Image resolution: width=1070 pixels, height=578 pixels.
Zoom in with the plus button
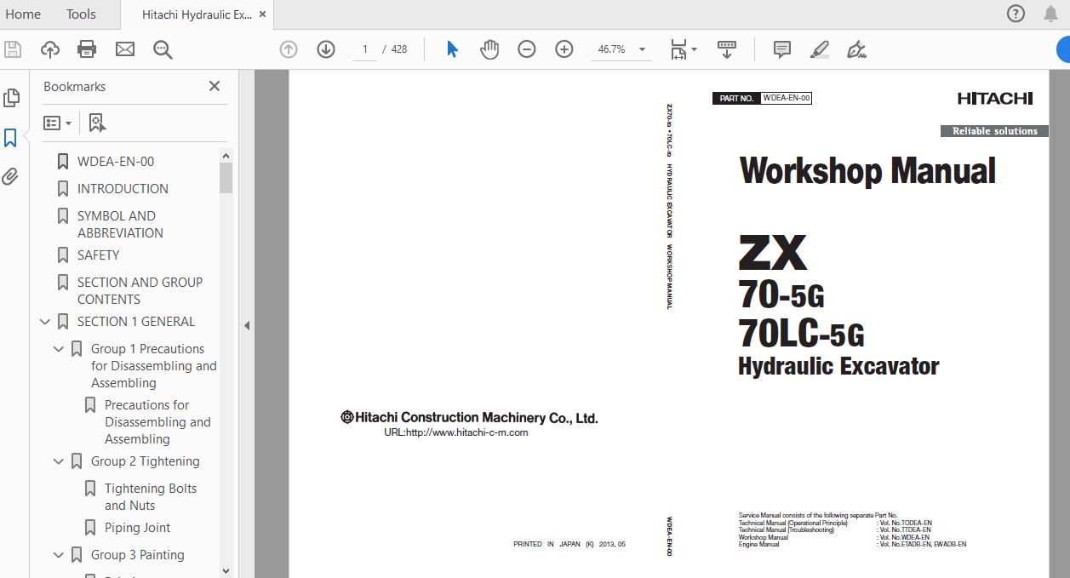coord(564,49)
